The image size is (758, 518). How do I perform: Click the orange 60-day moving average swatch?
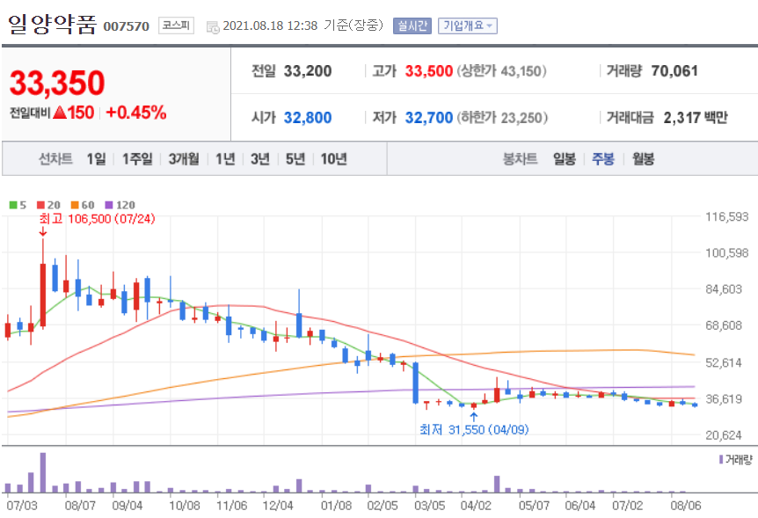click(75, 205)
